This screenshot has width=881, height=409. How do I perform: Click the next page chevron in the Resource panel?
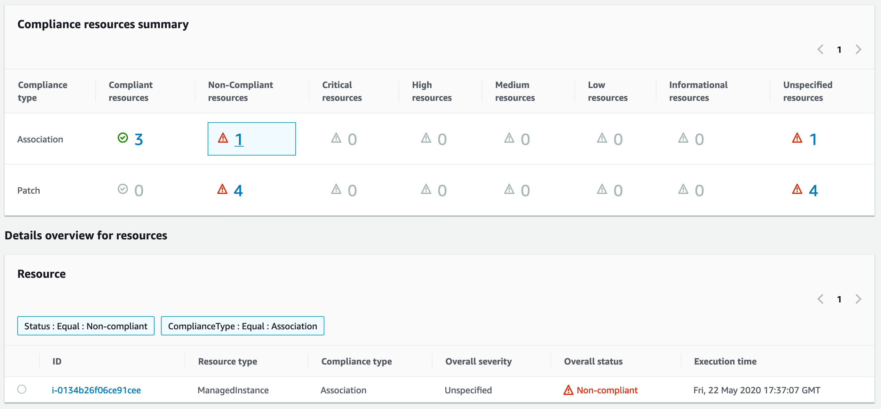pos(858,299)
